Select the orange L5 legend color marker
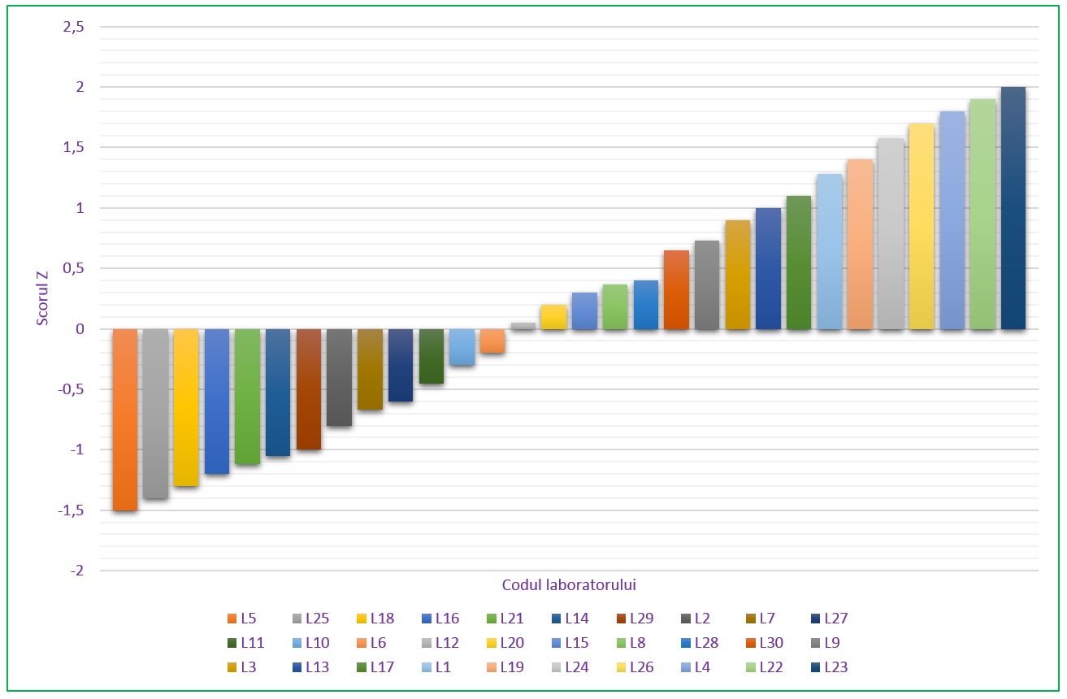This screenshot has height=699, width=1067. pos(232,619)
